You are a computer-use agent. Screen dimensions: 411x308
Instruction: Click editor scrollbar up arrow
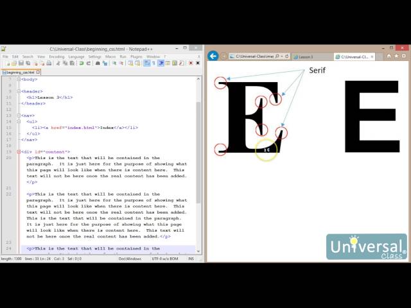point(198,79)
